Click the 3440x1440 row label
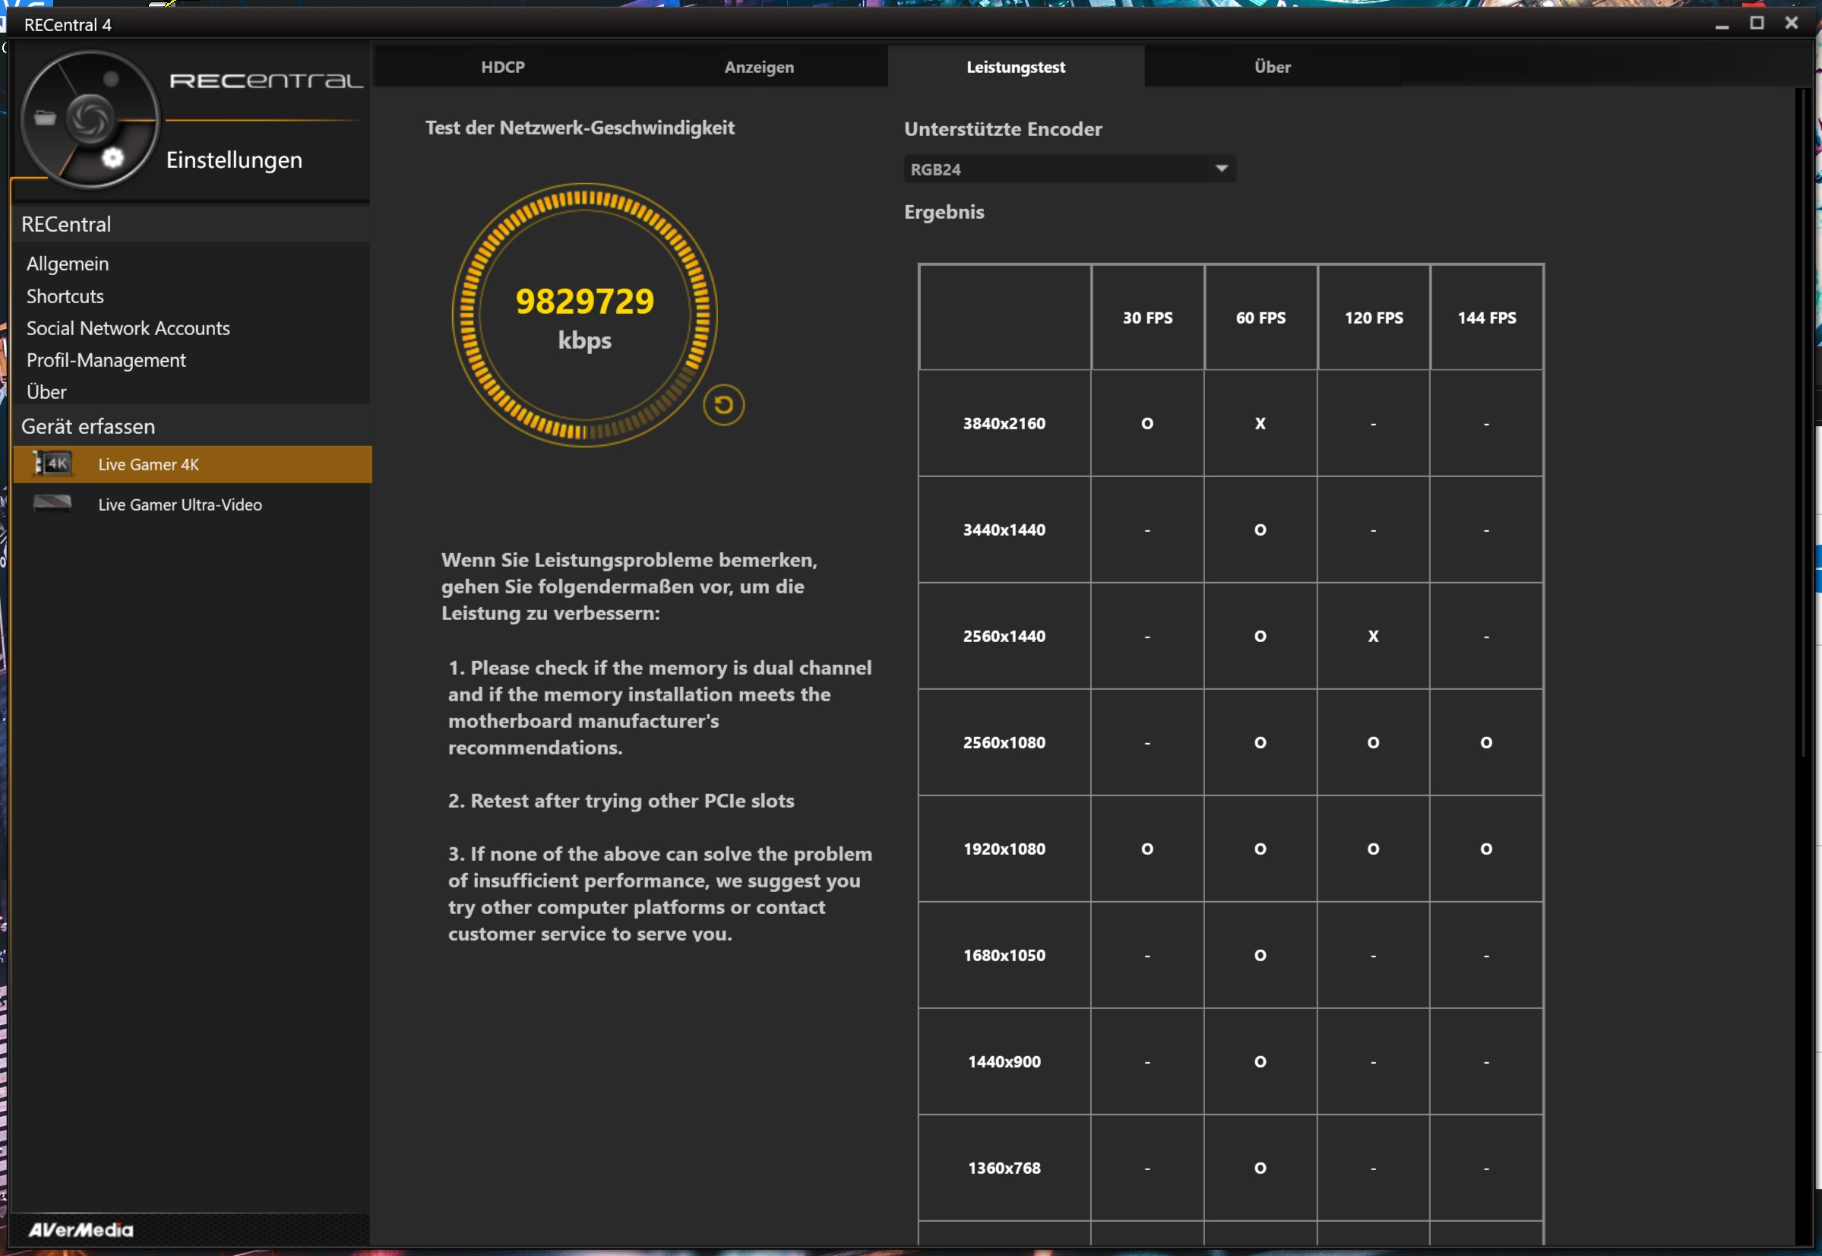 1004,530
